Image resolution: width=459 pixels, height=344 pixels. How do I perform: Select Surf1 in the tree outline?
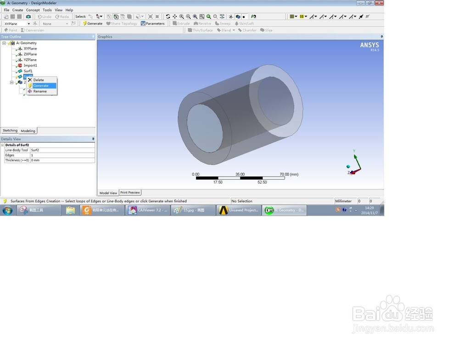(28, 71)
